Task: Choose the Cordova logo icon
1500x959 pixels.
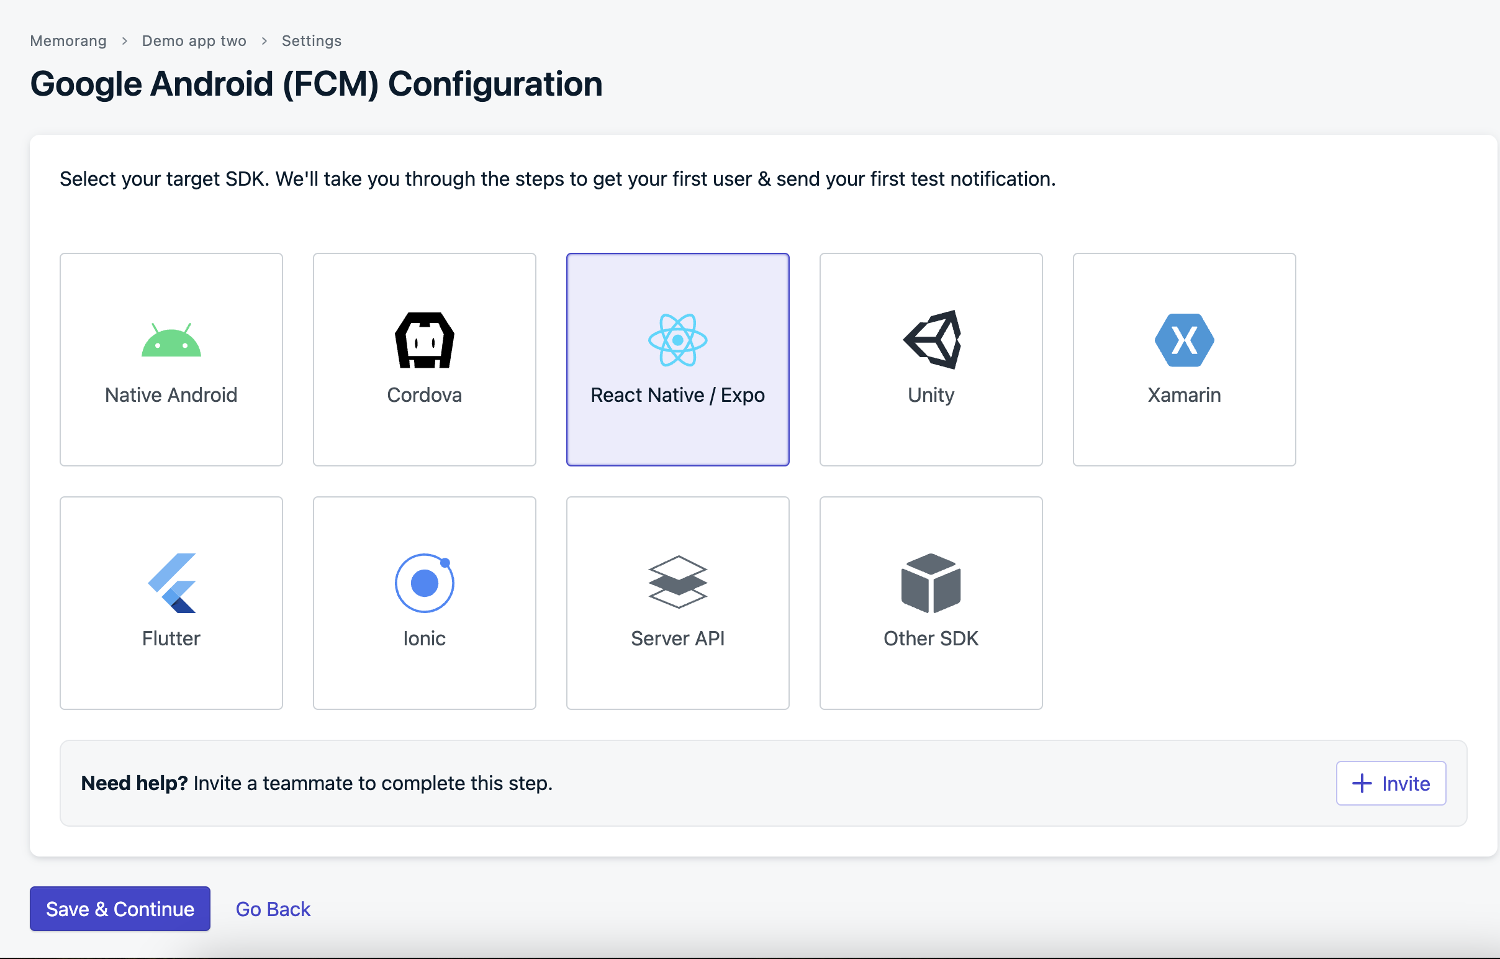Action: click(x=424, y=340)
